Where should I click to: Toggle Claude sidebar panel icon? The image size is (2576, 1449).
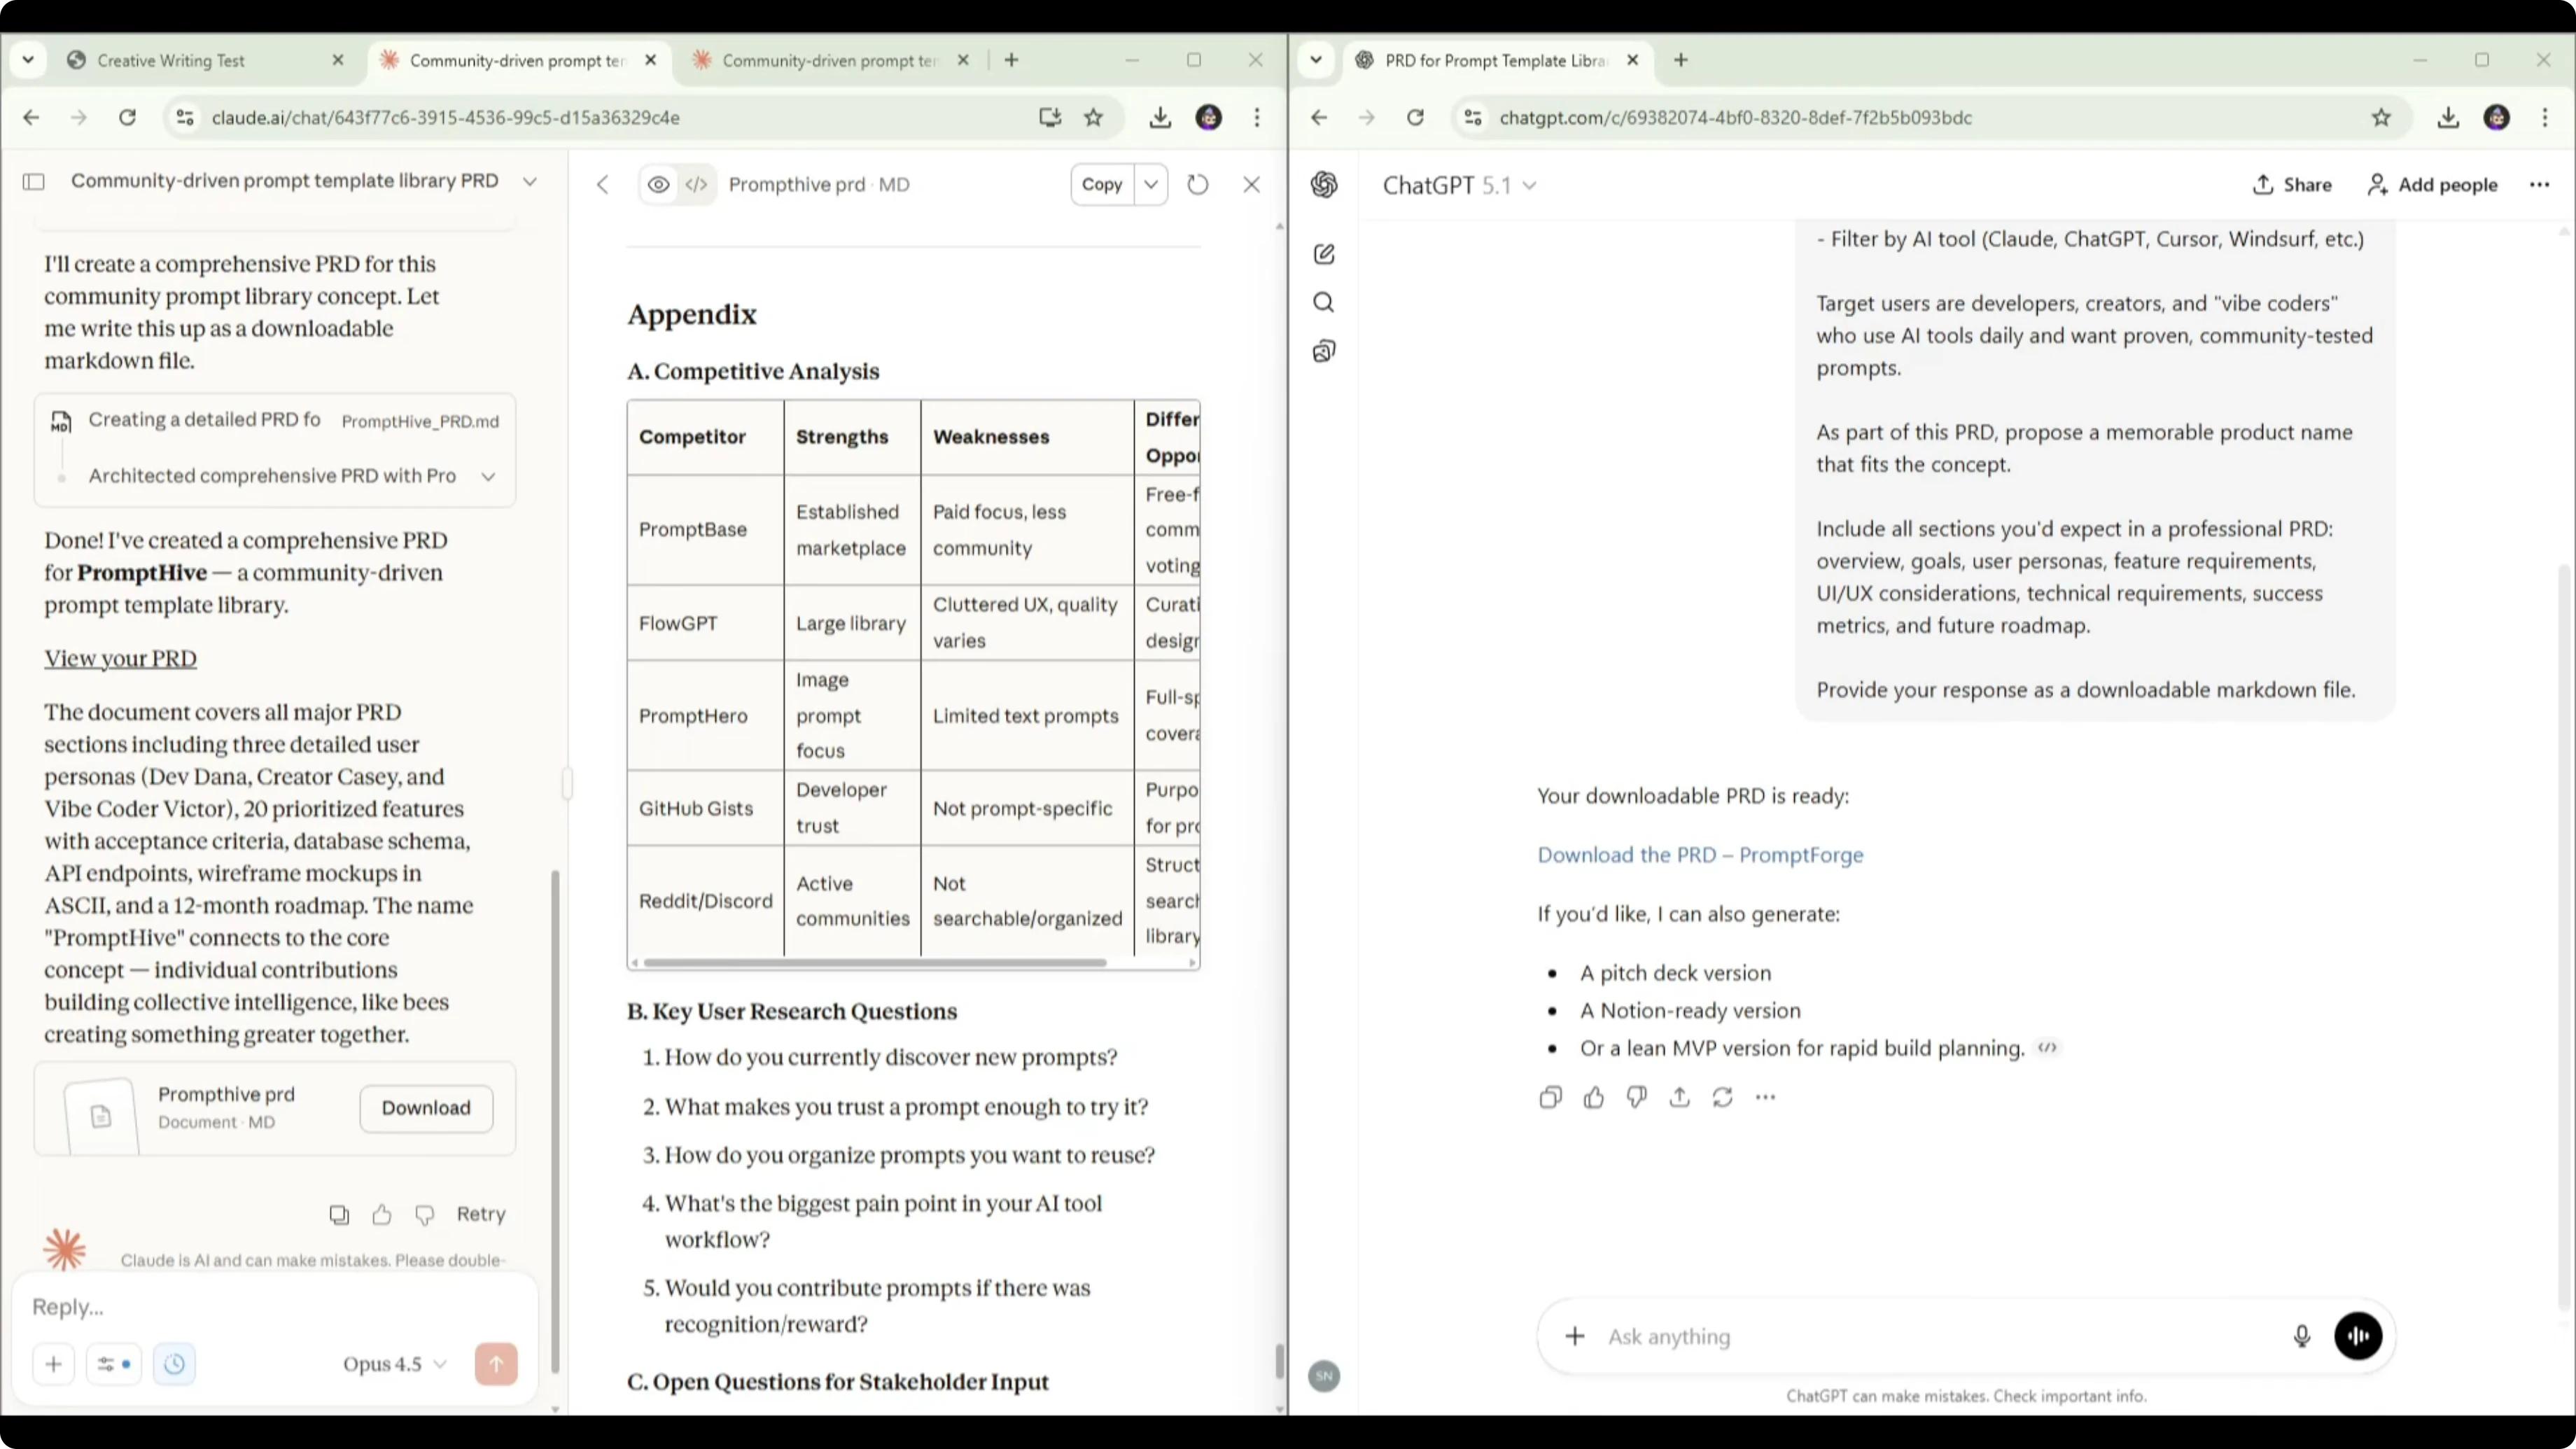pos(34,181)
